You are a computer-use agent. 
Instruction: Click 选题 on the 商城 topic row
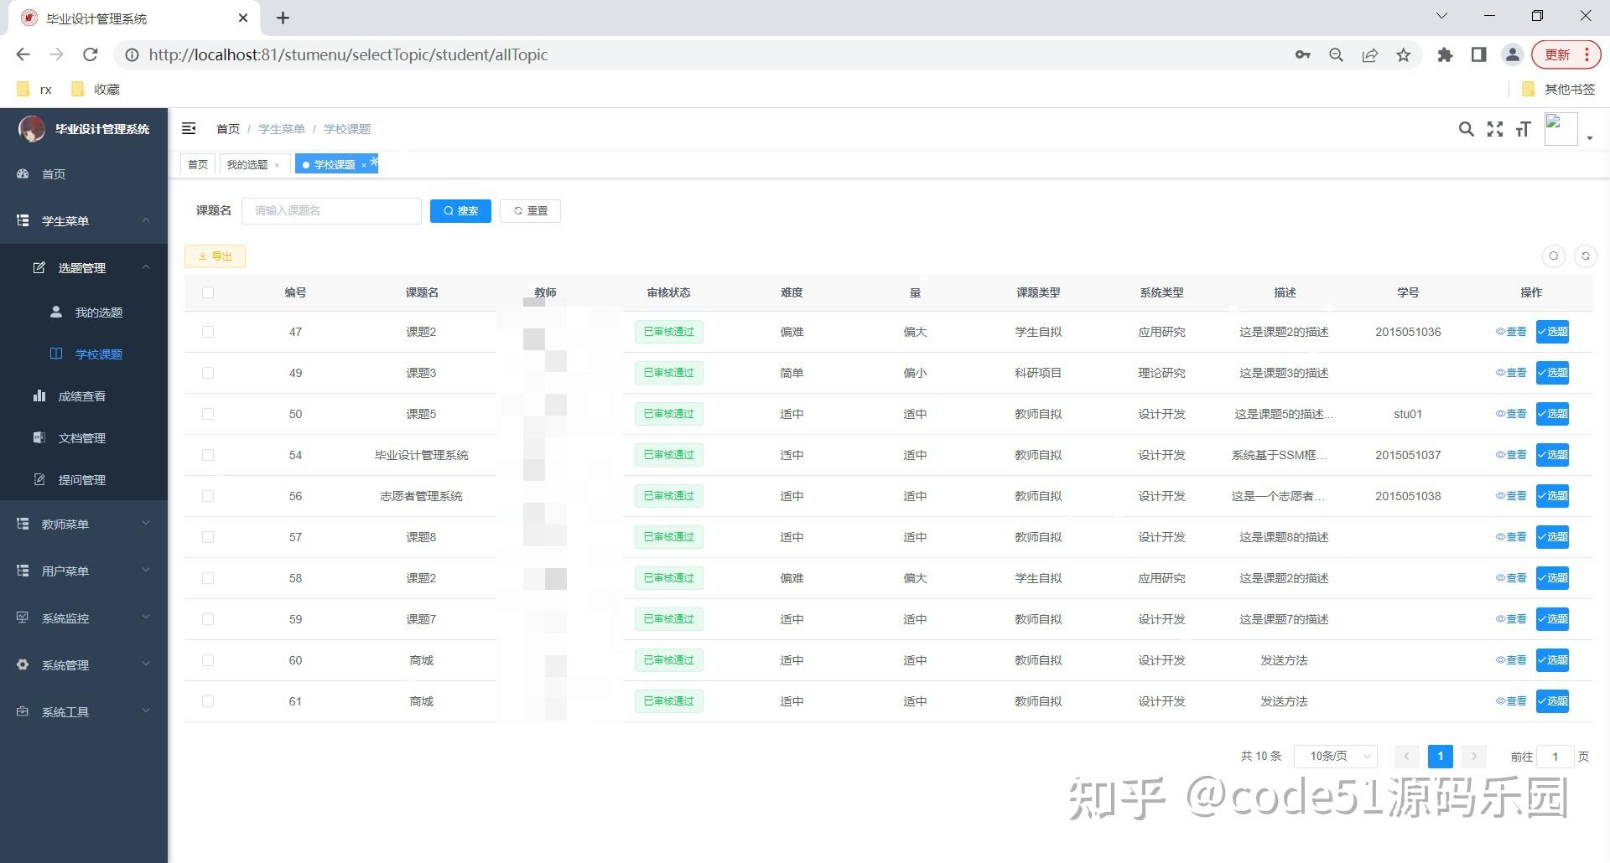click(1552, 660)
